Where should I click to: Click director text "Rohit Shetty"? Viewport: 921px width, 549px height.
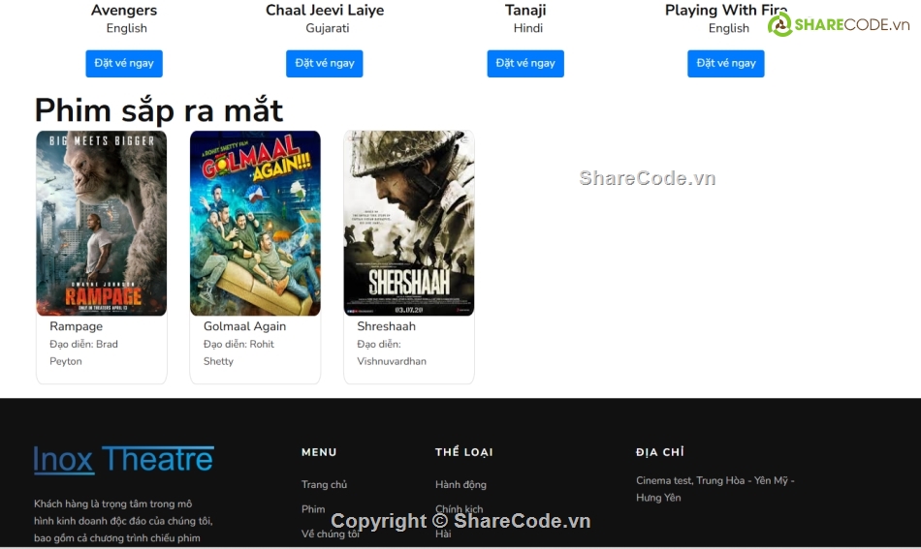click(238, 352)
